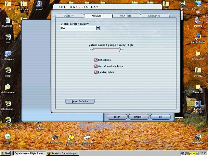
Task: Open the Shortcut to FSNavDBC desktop icon
Action: 71,137
